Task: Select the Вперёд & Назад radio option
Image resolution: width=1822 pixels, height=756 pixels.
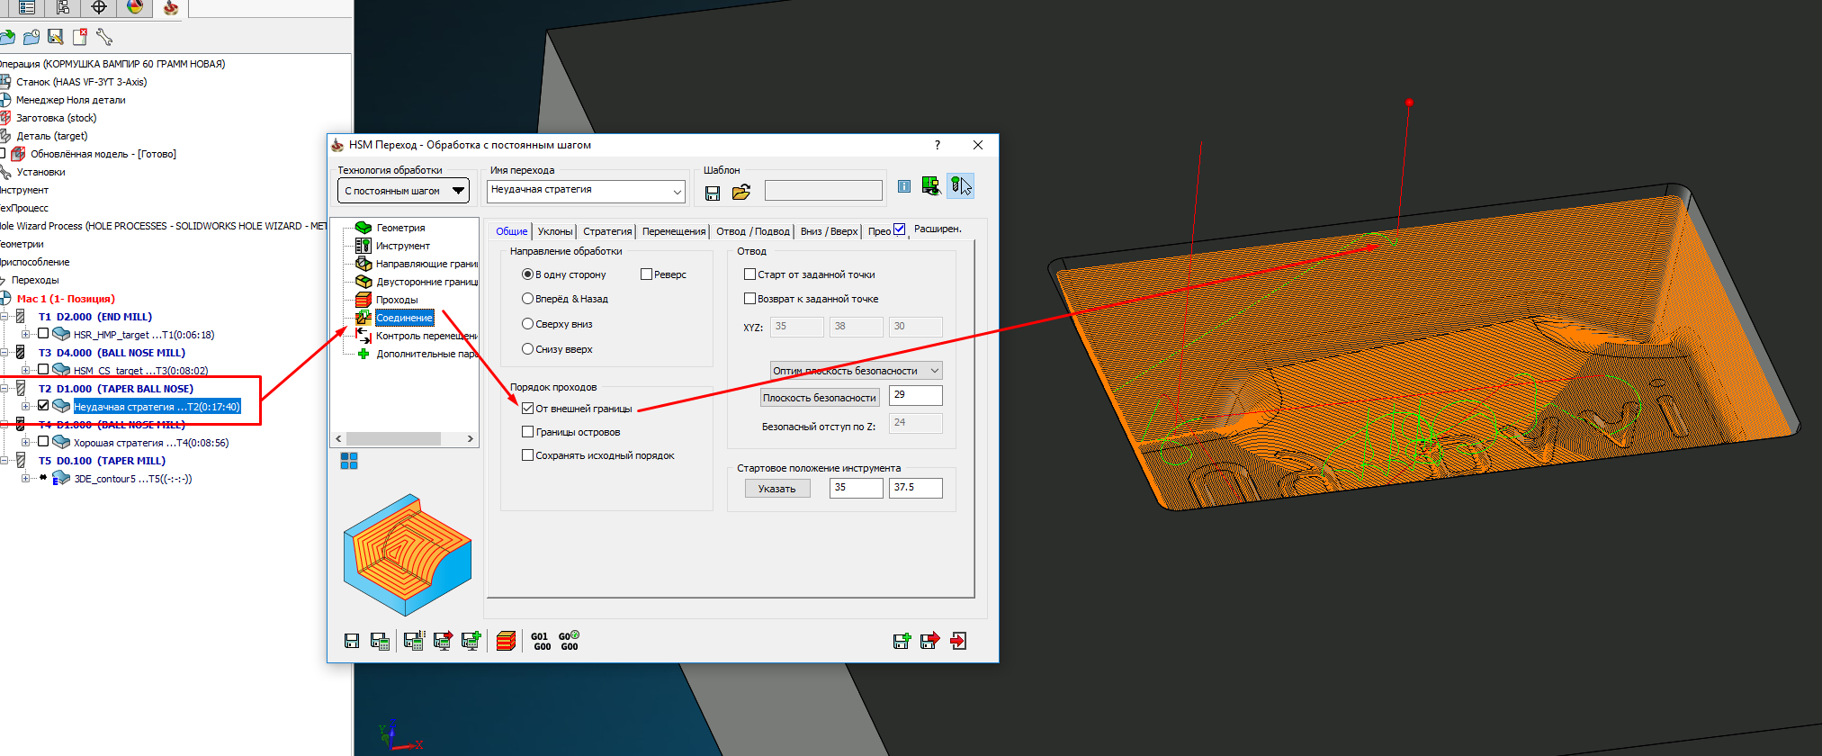Action: [x=527, y=299]
